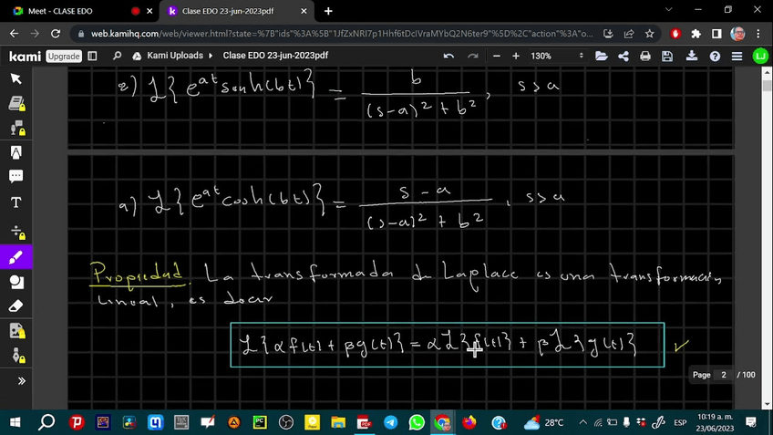Select the Text Box tool
Viewport: 773px width, 435px height.
15,202
